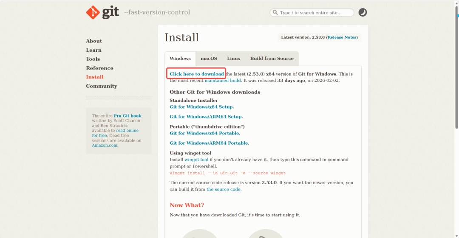Switch to the Build from Source tab
The height and width of the screenshot is (238, 459).
pos(272,59)
